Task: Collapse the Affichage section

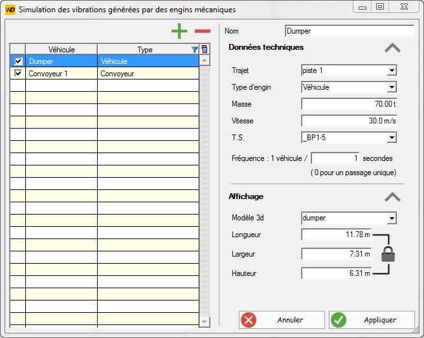Action: coord(393,197)
